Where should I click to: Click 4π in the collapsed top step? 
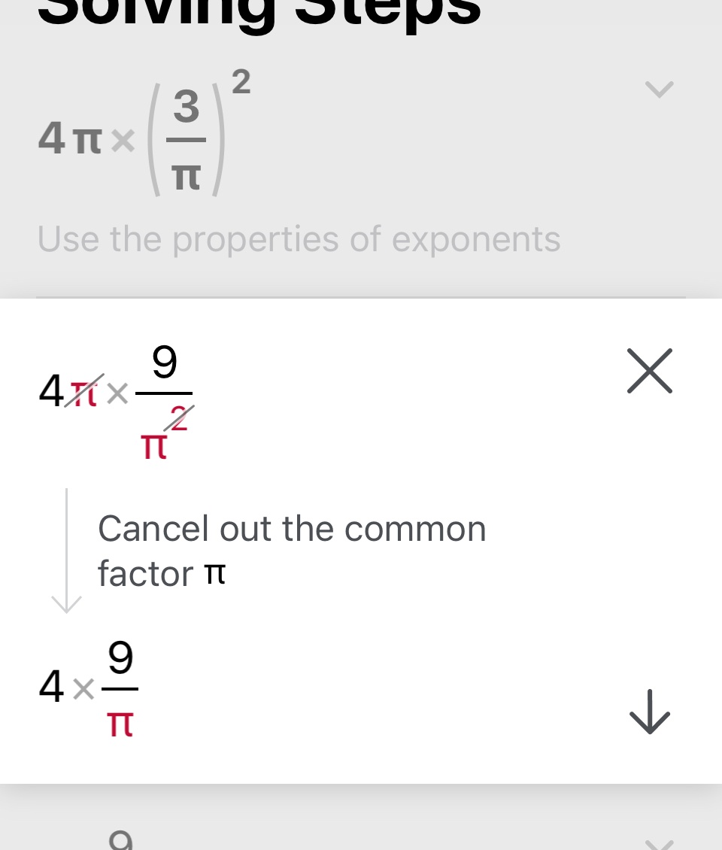[x=70, y=140]
